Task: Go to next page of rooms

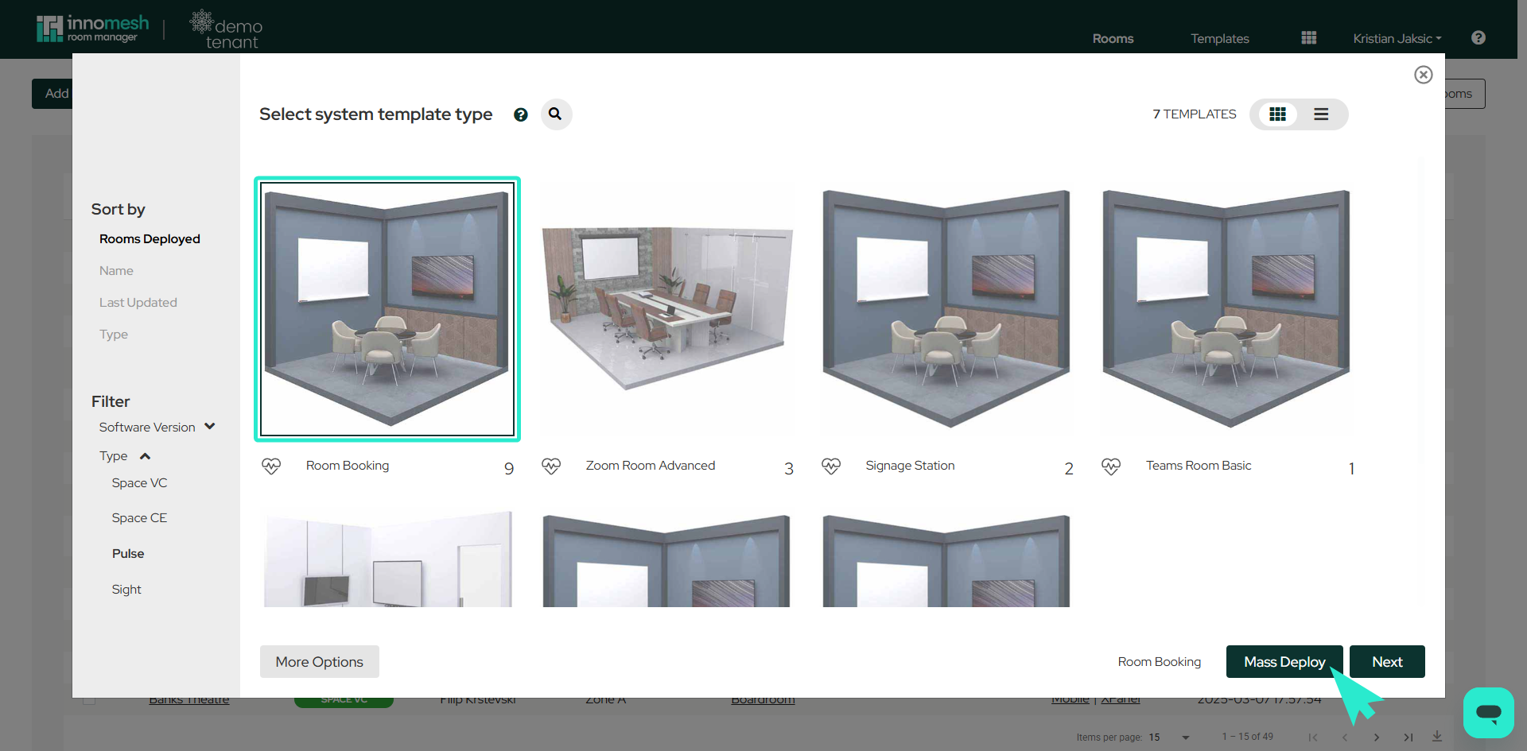Action: [x=1377, y=737]
